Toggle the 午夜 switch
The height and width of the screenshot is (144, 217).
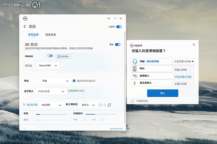point(102,119)
